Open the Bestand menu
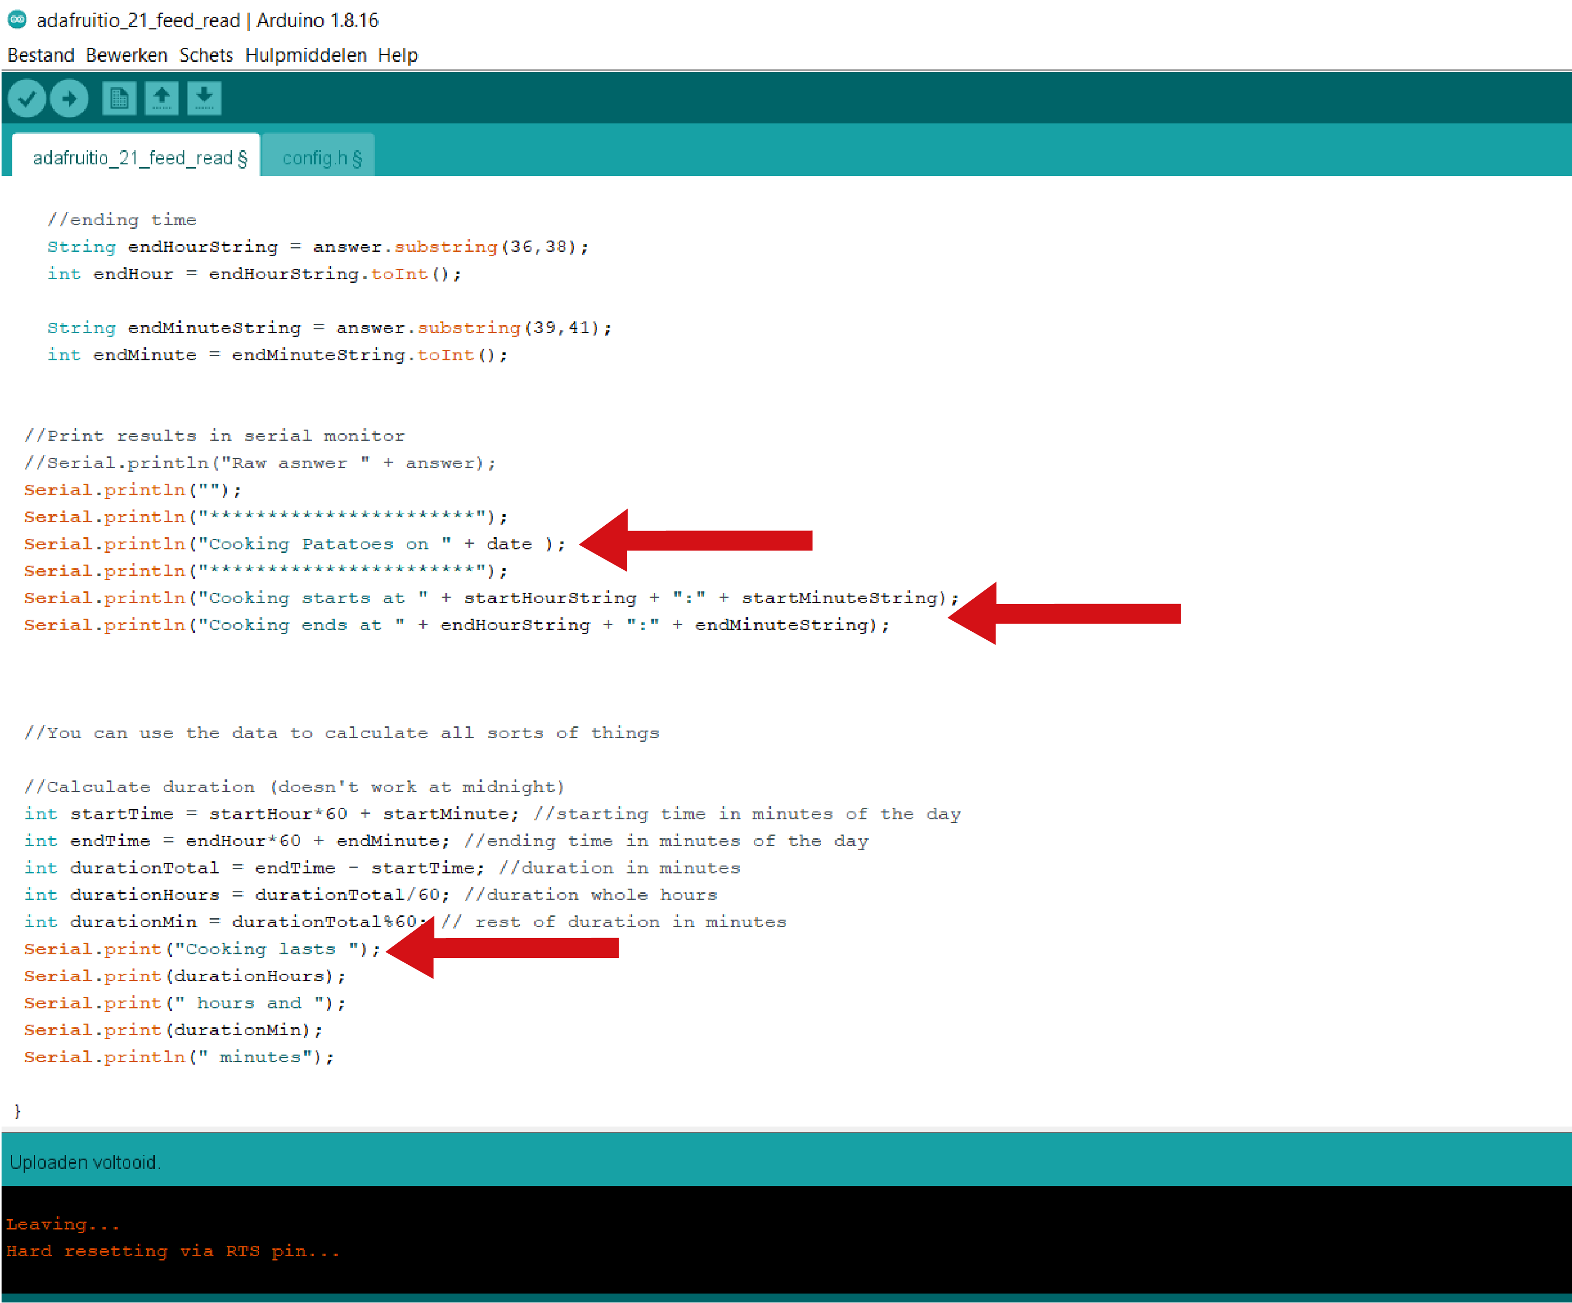 click(41, 55)
